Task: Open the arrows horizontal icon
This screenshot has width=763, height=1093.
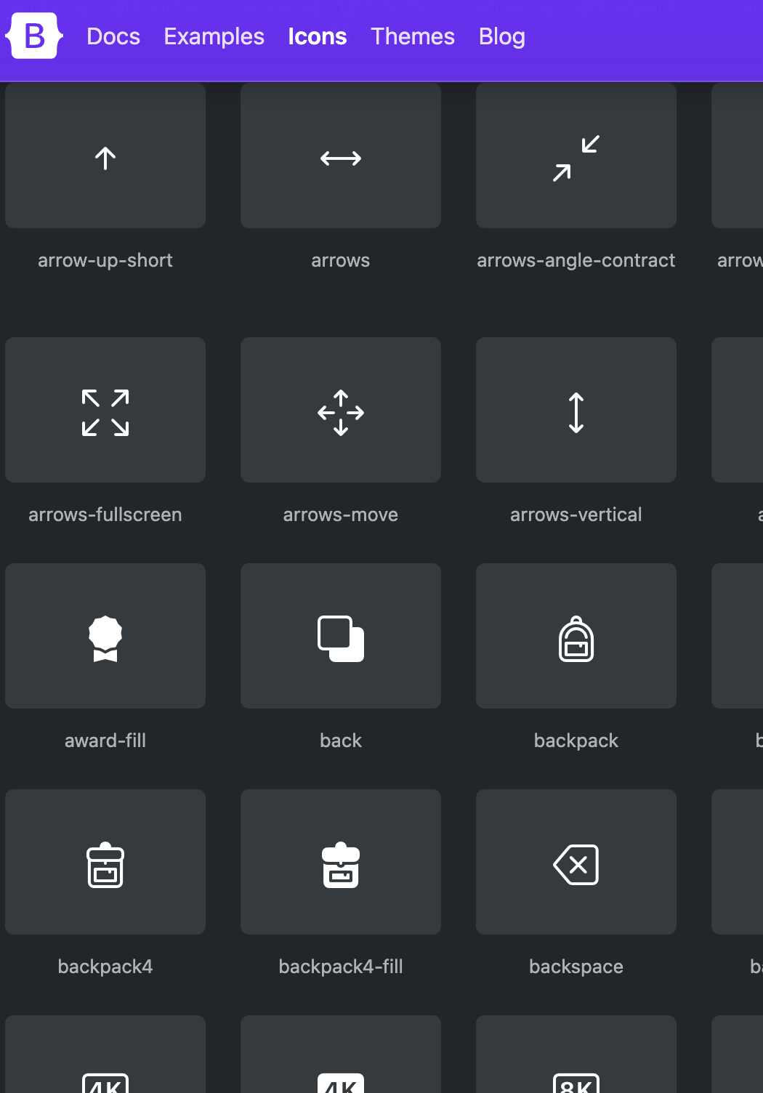Action: point(341,156)
